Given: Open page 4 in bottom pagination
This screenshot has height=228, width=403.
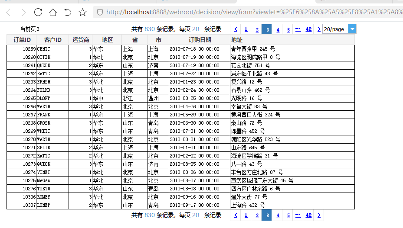Looking at the screenshot, I should pos(278,215).
